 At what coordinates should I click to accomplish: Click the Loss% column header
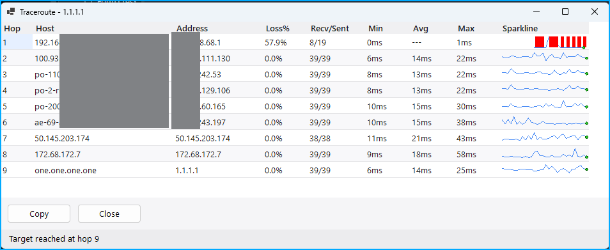pos(278,28)
